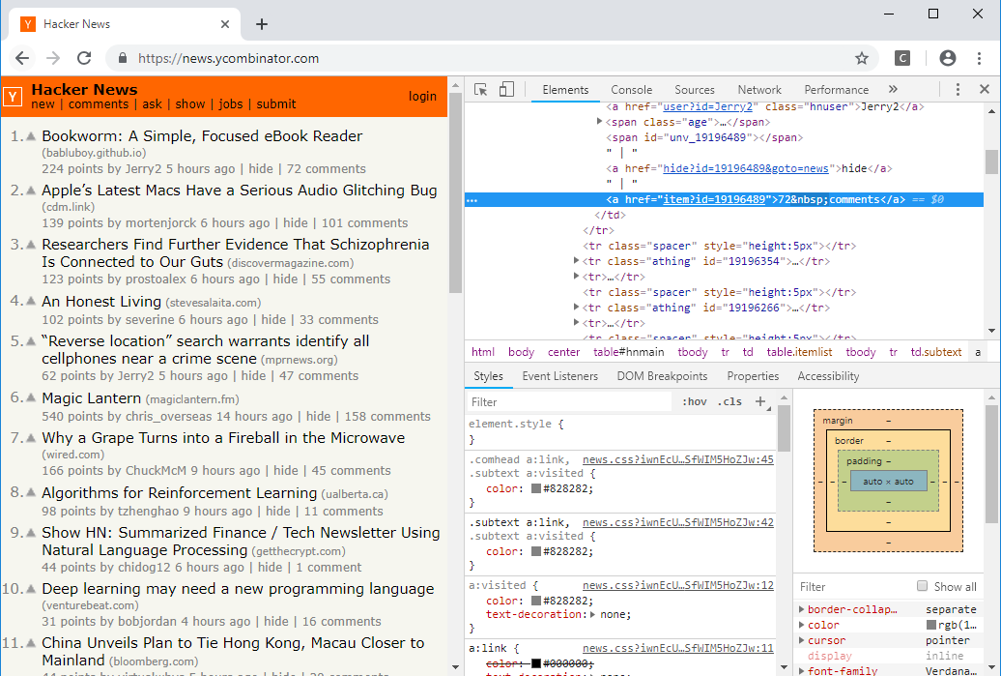The image size is (1001, 676).
Task: Toggle the device toolbar icon
Action: [x=503, y=89]
